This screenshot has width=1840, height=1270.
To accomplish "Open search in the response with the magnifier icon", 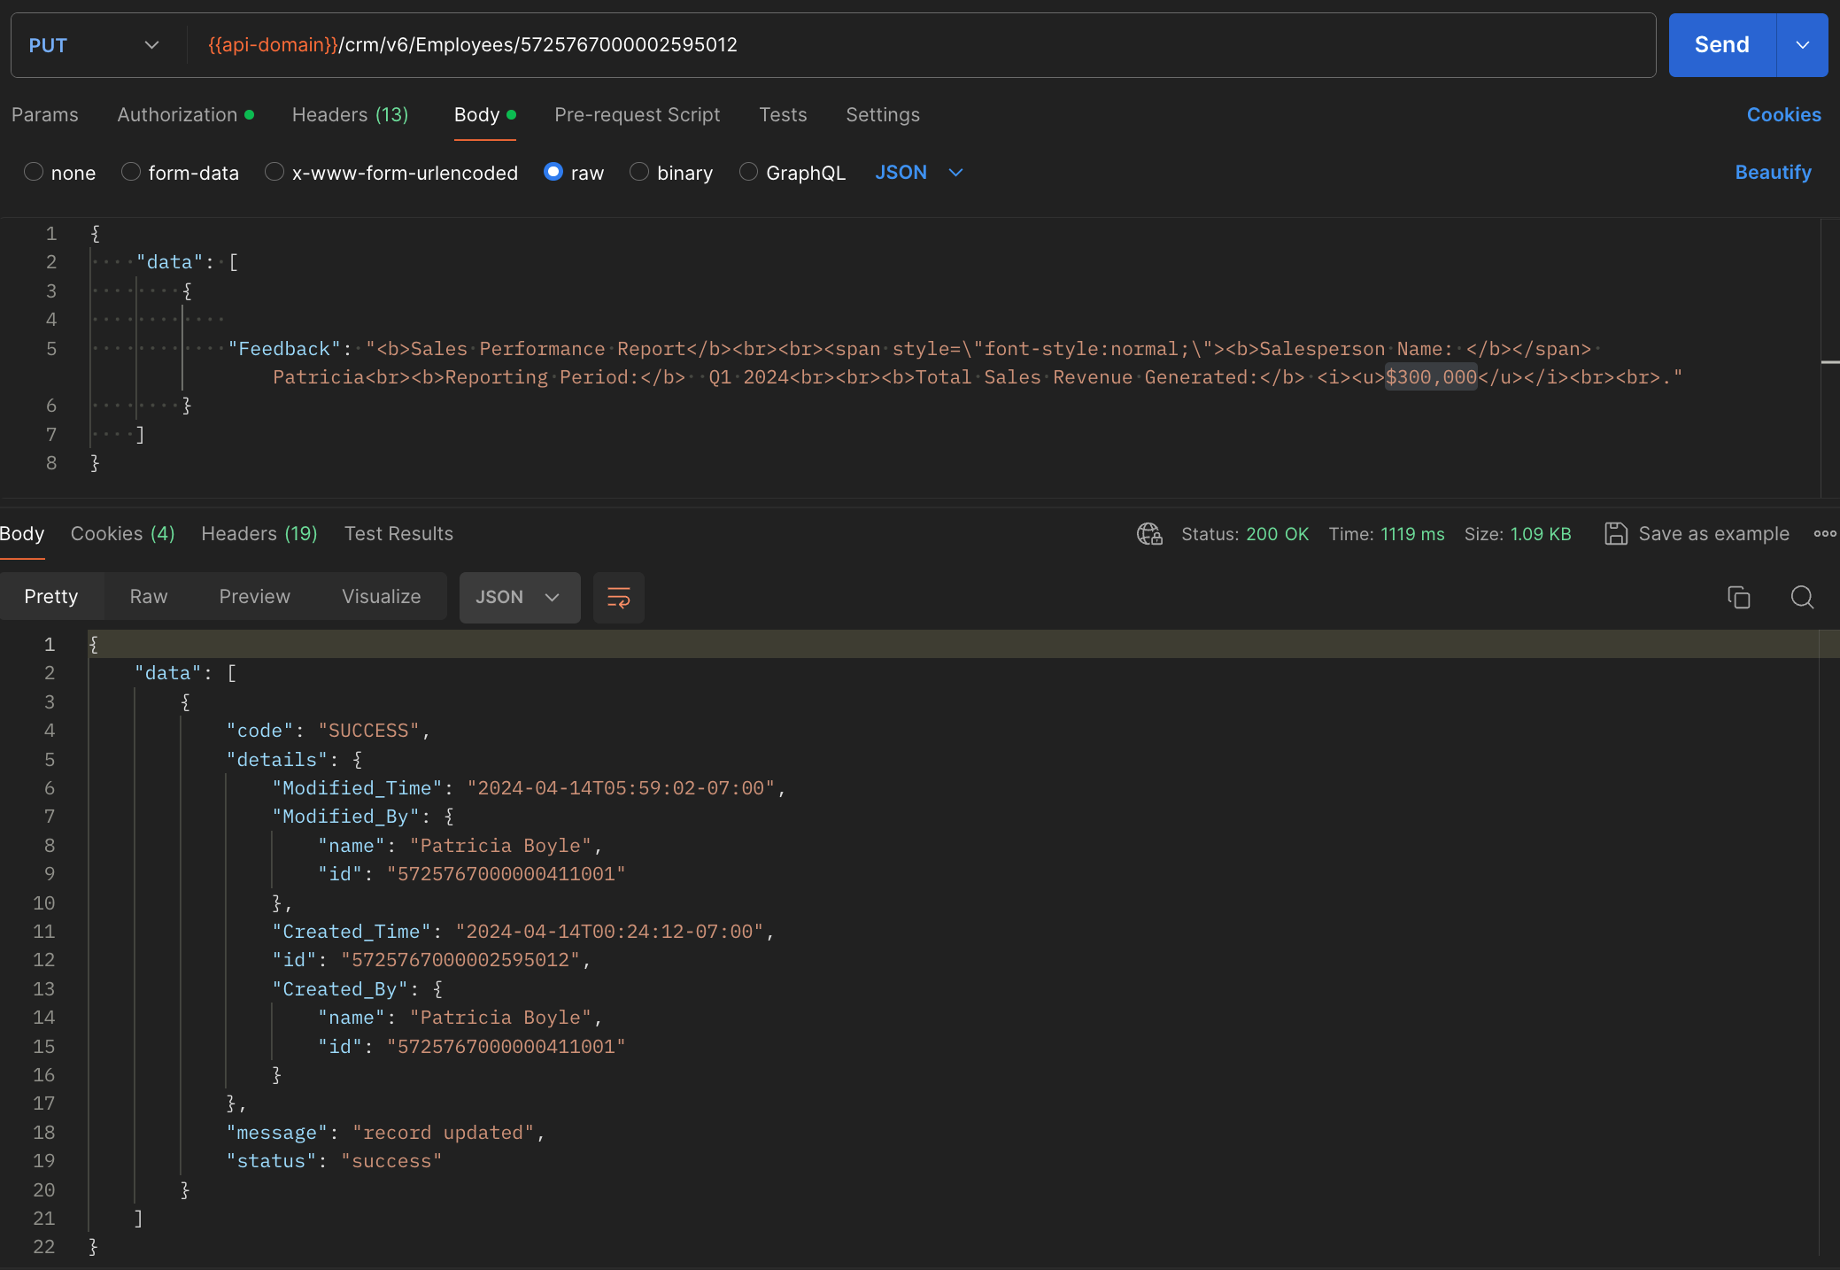I will tap(1802, 598).
